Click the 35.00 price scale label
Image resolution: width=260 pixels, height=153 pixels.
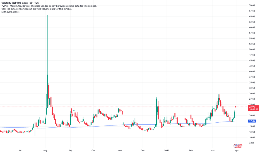tap(252, 83)
